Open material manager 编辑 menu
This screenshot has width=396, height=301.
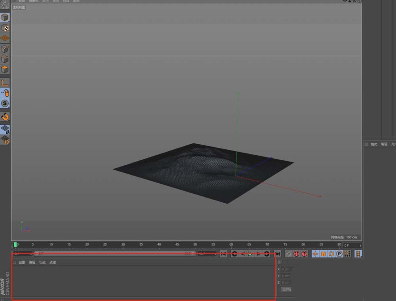32,262
